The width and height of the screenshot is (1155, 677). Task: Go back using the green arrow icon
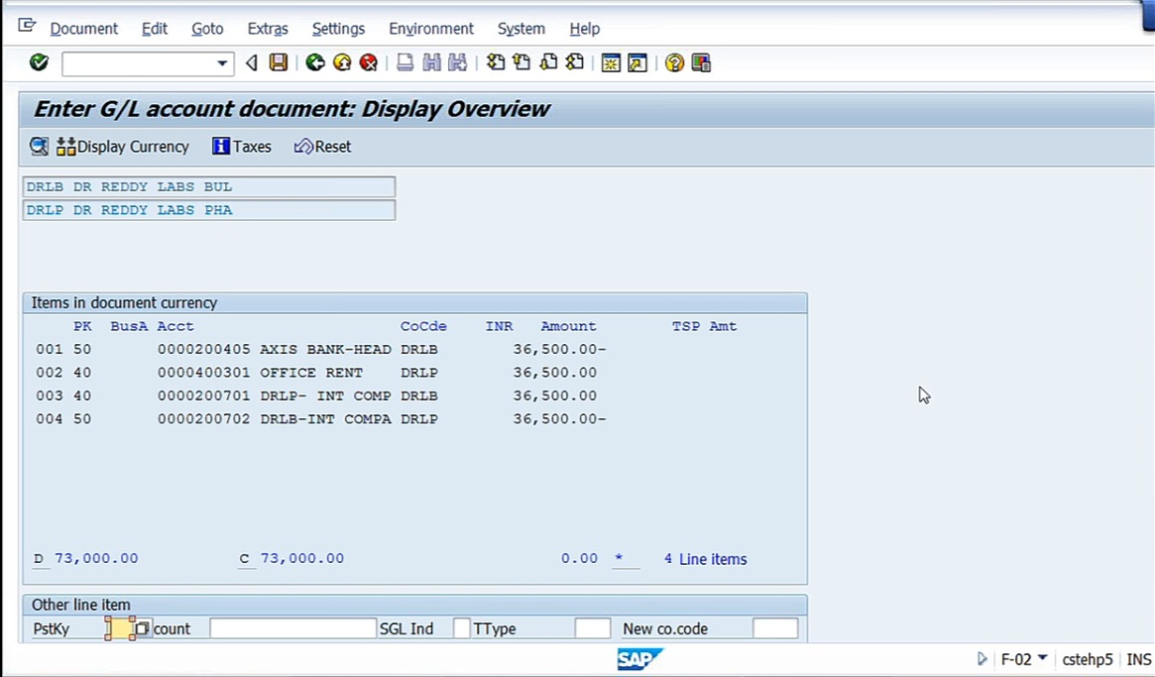[x=315, y=62]
